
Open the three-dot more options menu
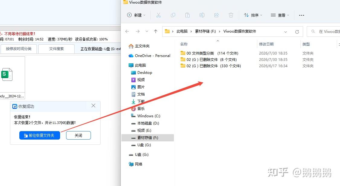point(302,15)
